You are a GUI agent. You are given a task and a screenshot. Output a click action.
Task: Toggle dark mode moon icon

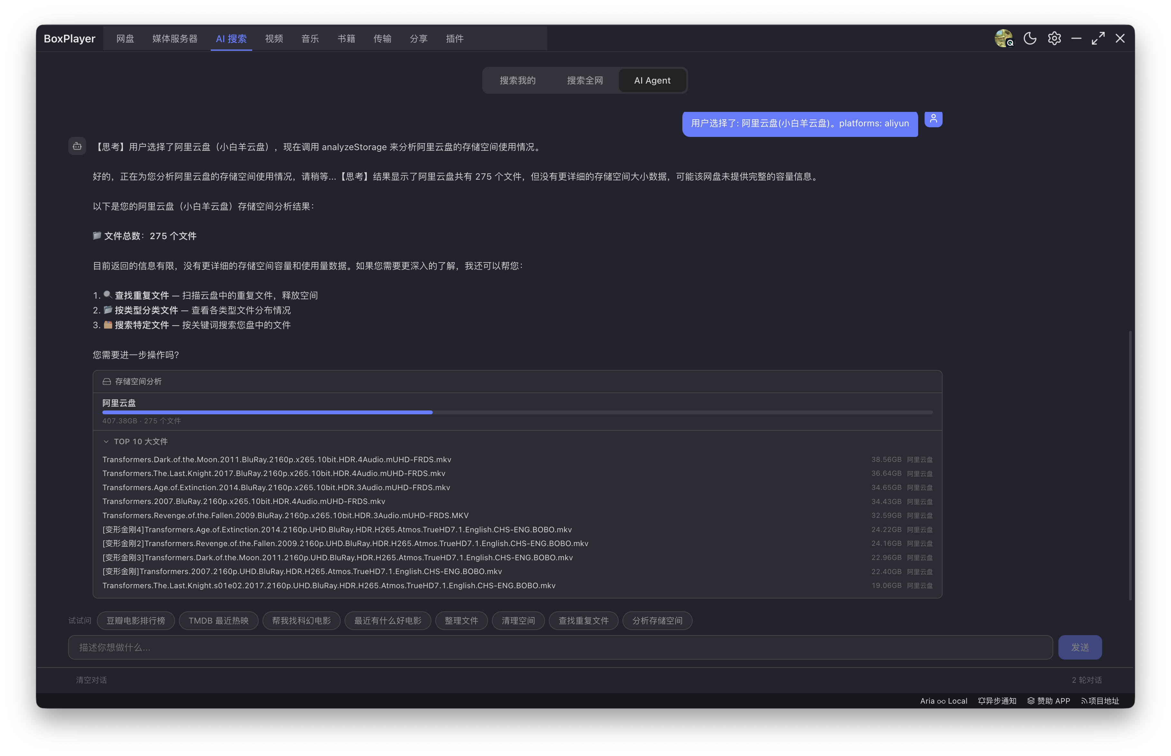click(1029, 38)
